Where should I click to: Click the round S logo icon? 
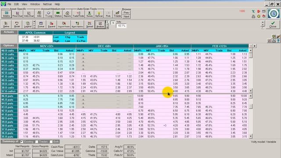pos(274,14)
